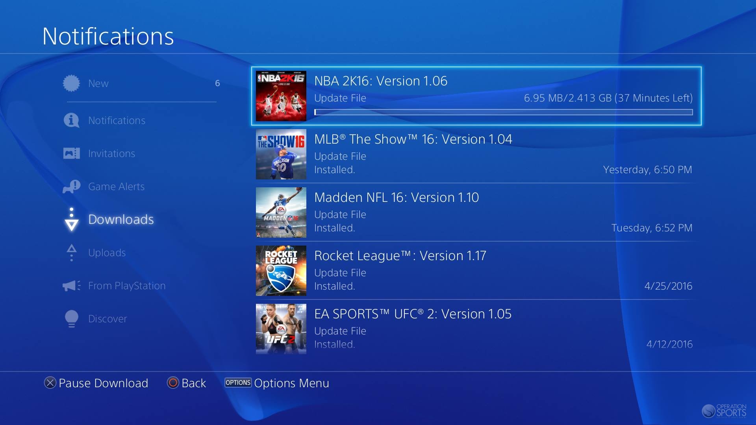
Task: Select the NBA 2K16 Version 1.06 title
Action: pos(381,81)
